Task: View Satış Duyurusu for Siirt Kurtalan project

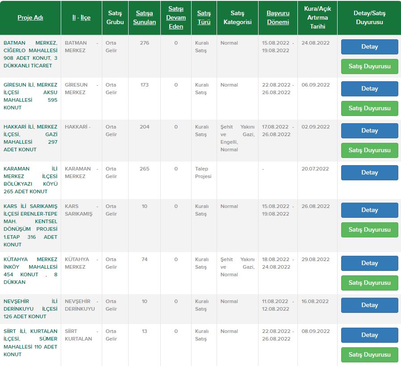Action: [x=369, y=355]
